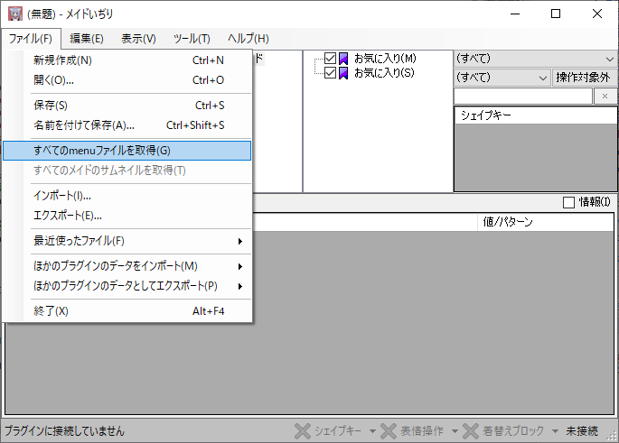Click the 着替えブロック X icon in status bar
The width and height of the screenshot is (619, 443).
coord(471,431)
